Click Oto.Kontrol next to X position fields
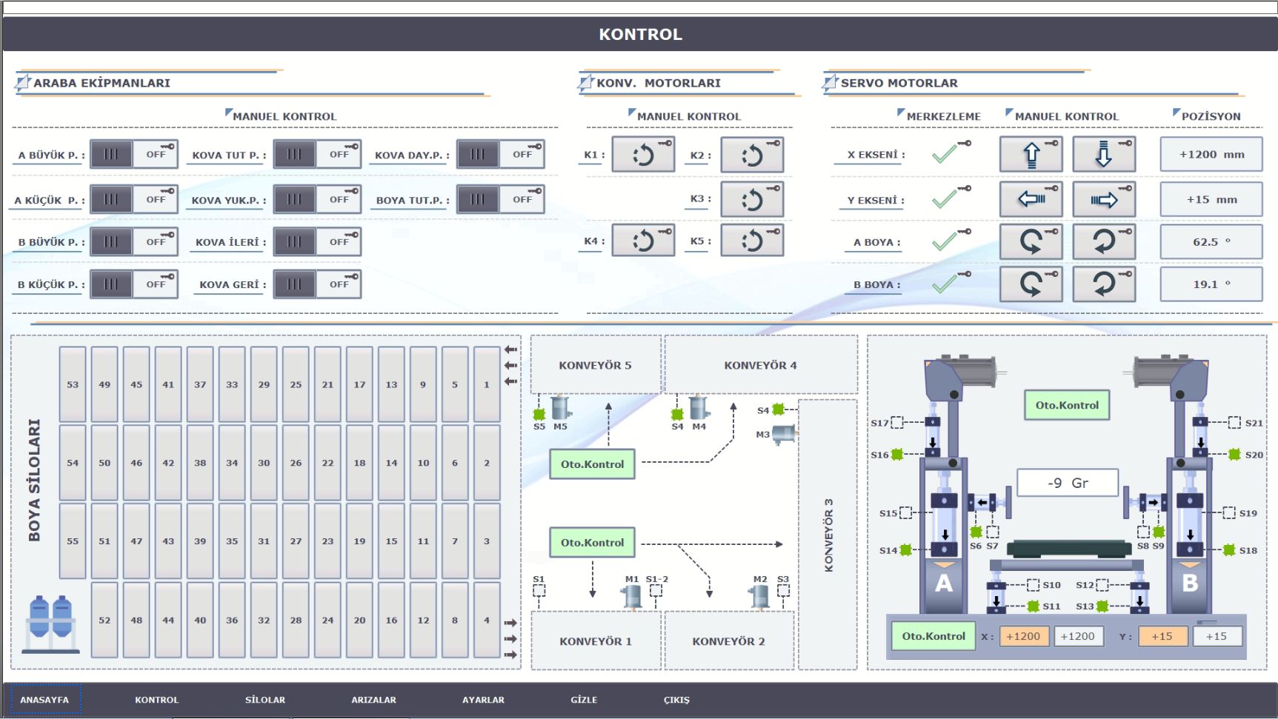Viewport: 1278px width, 719px height. coord(933,636)
